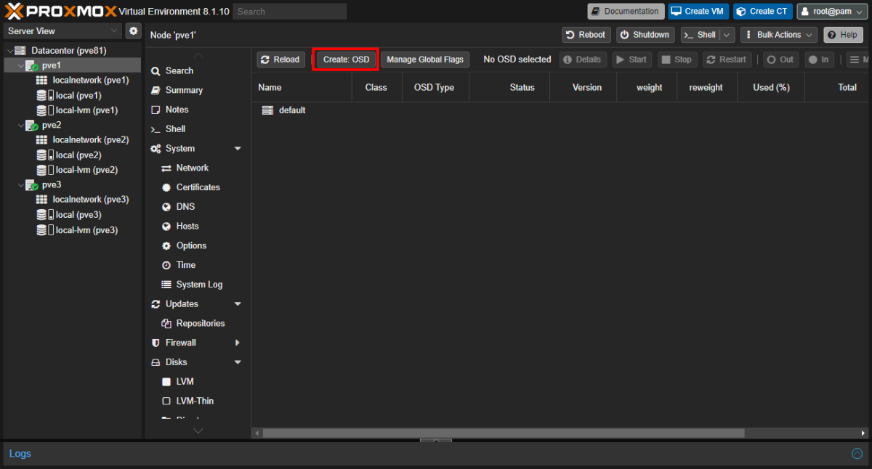Image resolution: width=872 pixels, height=469 pixels.
Task: Collapse the pve2 tree node
Action: point(21,125)
